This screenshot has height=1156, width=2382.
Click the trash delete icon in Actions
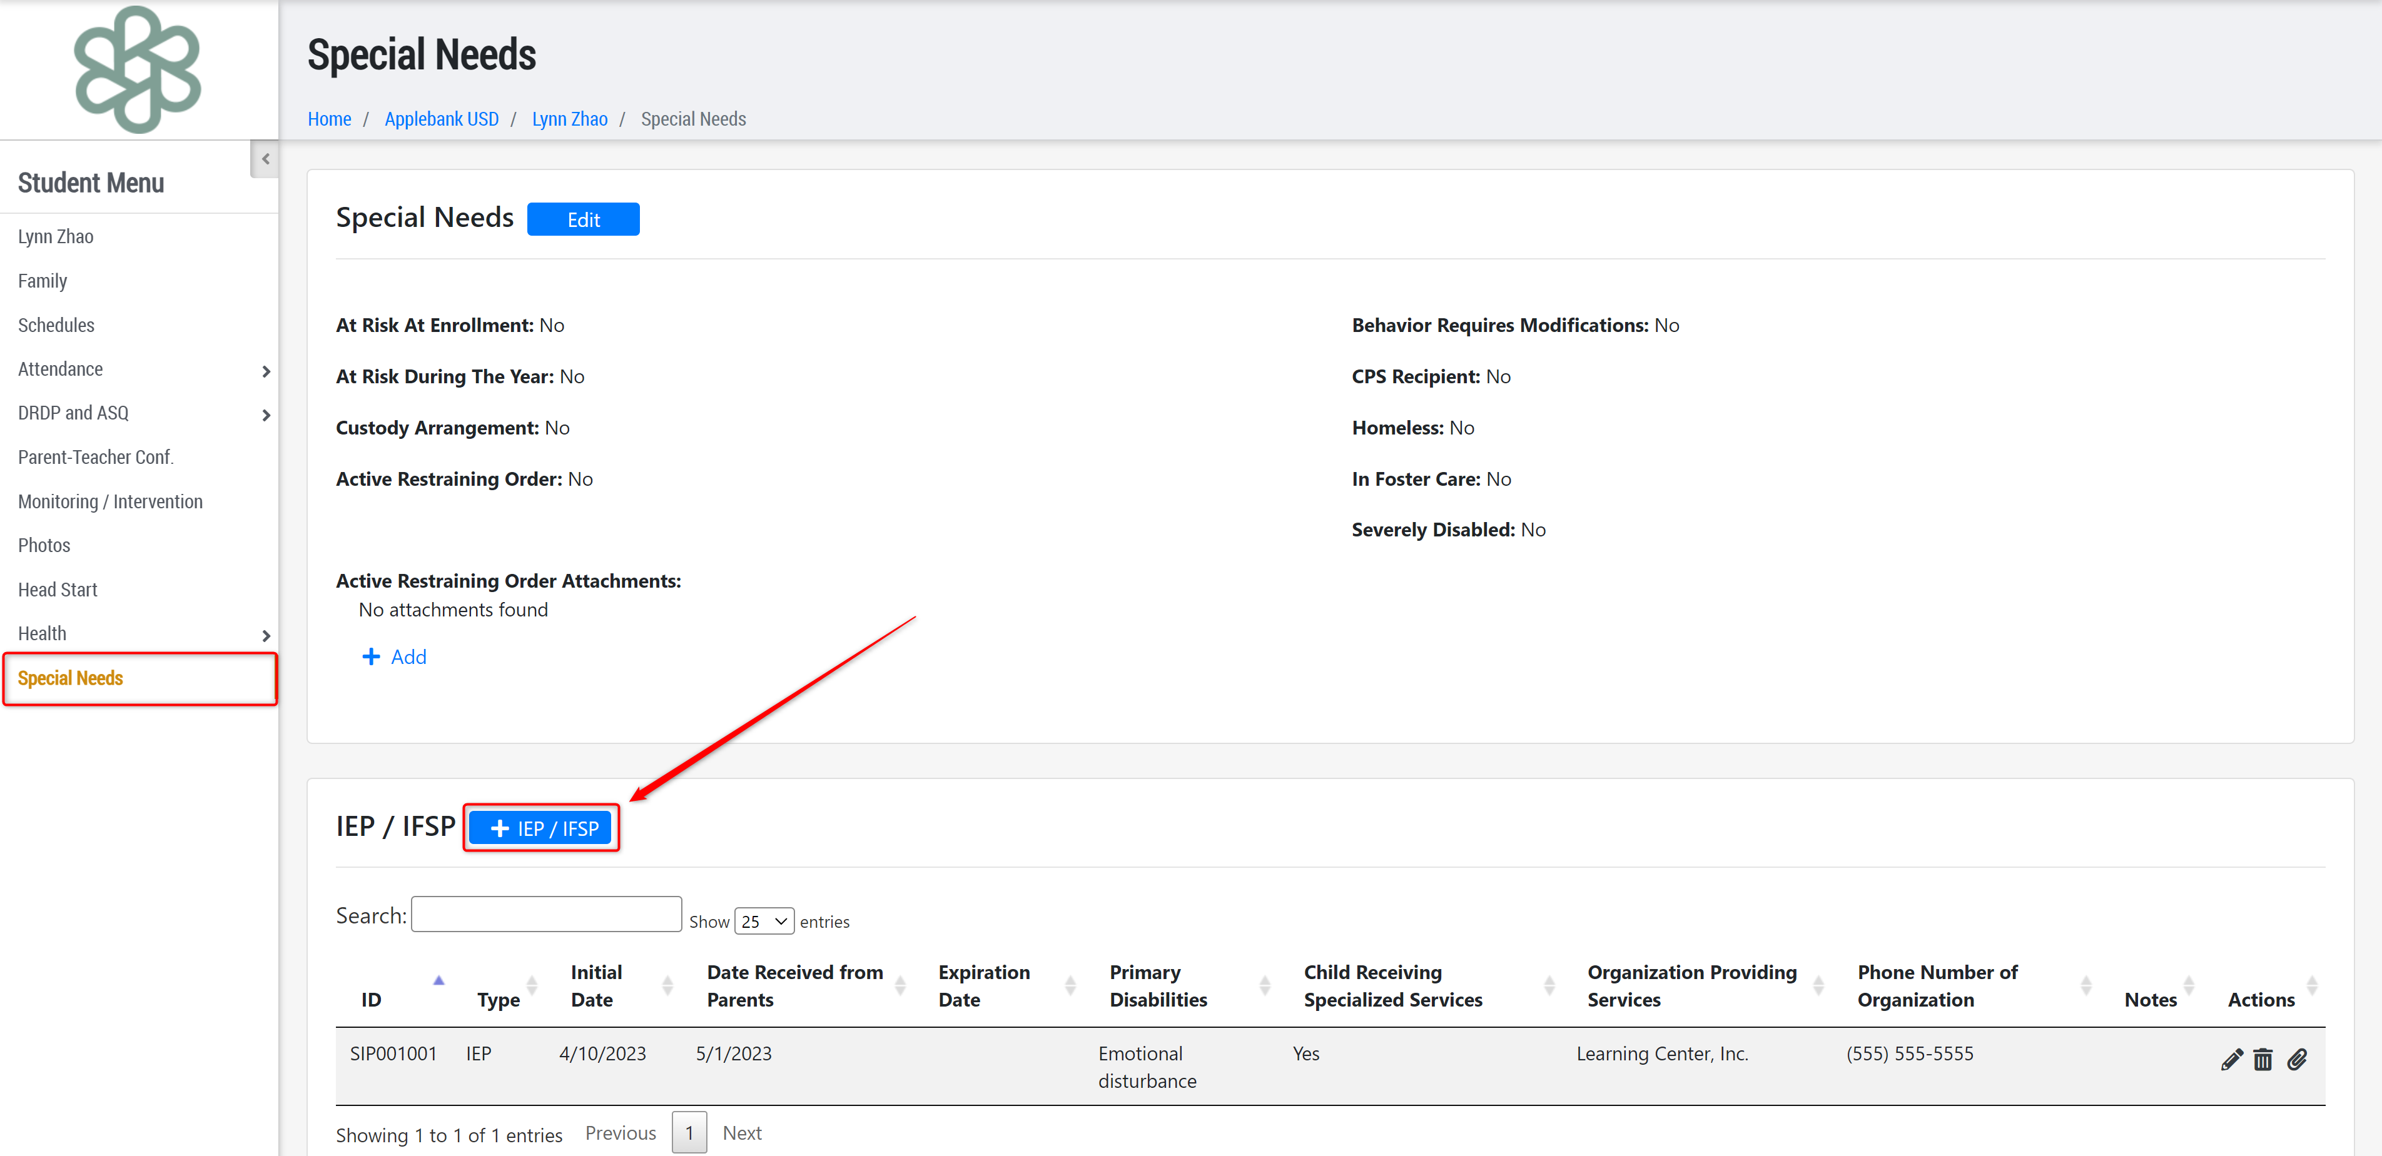pyautogui.click(x=2262, y=1059)
